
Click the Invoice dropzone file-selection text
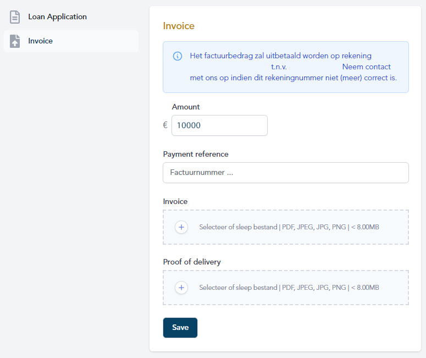tap(289, 227)
